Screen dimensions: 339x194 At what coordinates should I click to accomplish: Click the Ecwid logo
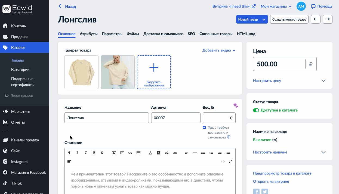pos(17,9)
